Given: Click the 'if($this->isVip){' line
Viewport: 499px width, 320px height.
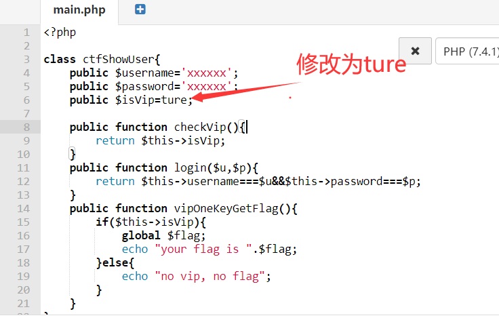Looking at the screenshot, I should click(x=151, y=222).
